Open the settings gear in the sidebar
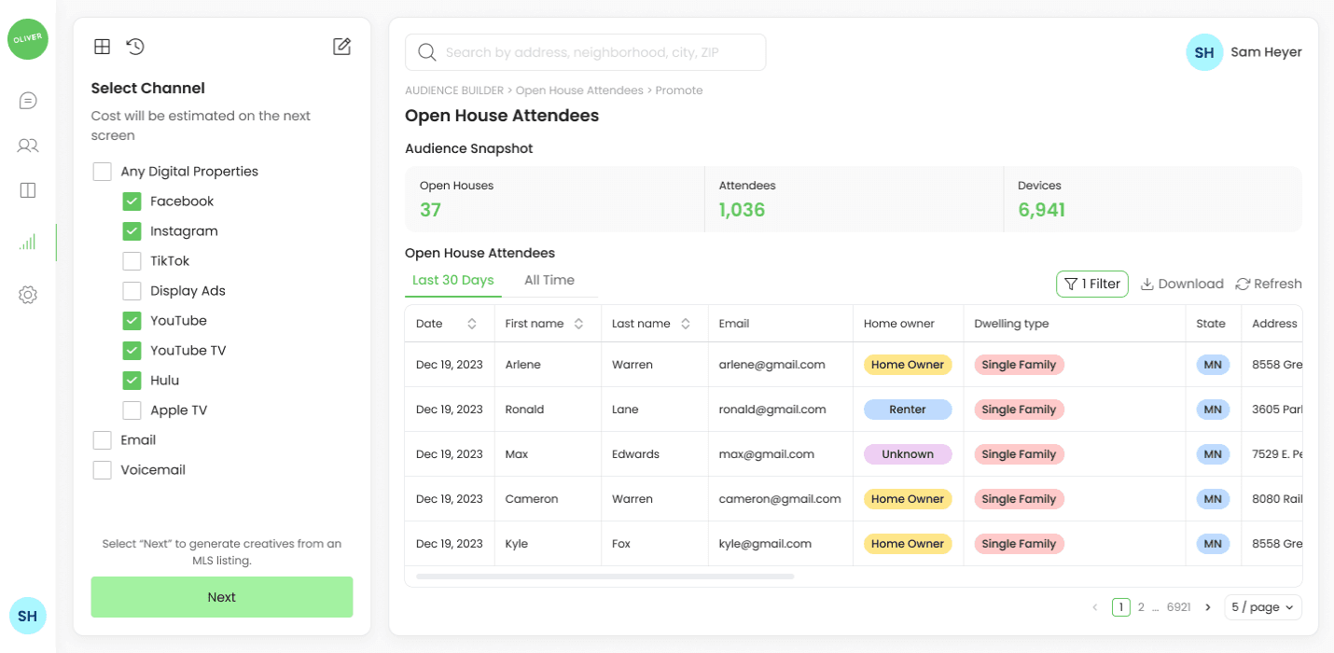Viewport: 1334px width, 653px height. tap(27, 294)
